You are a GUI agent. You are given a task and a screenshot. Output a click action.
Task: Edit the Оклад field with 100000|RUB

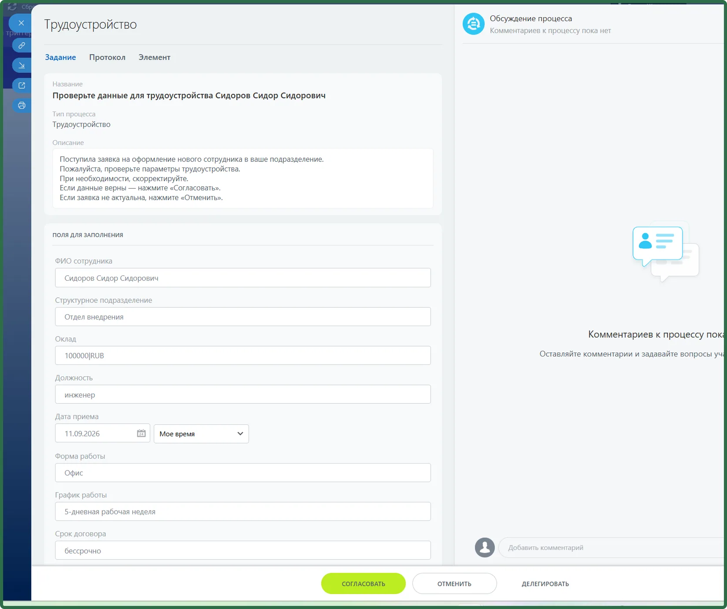coord(243,356)
